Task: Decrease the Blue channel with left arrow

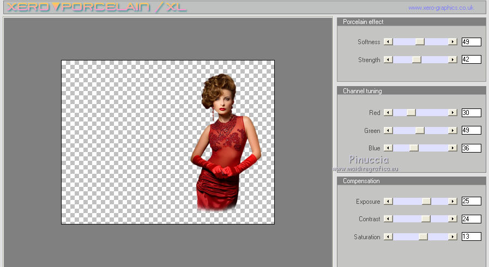Action: pyautogui.click(x=388, y=148)
